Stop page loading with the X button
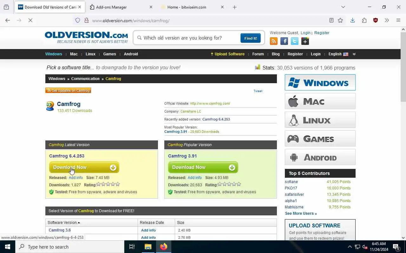The image size is (406, 253). (30, 20)
